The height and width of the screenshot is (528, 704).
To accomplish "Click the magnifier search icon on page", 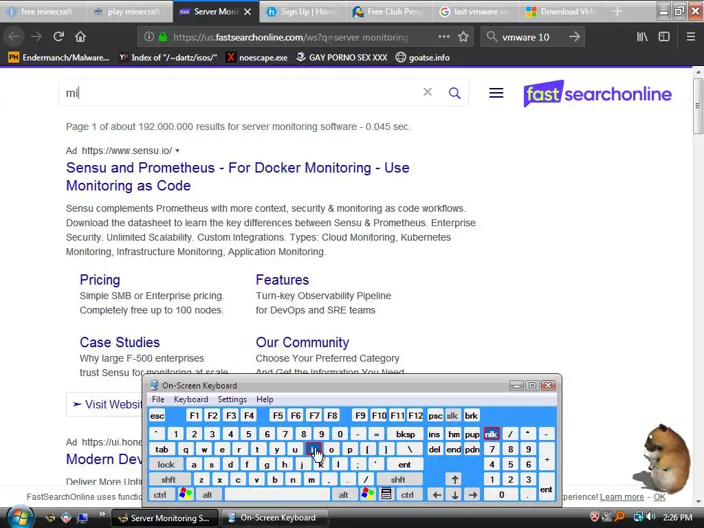I will (x=454, y=93).
